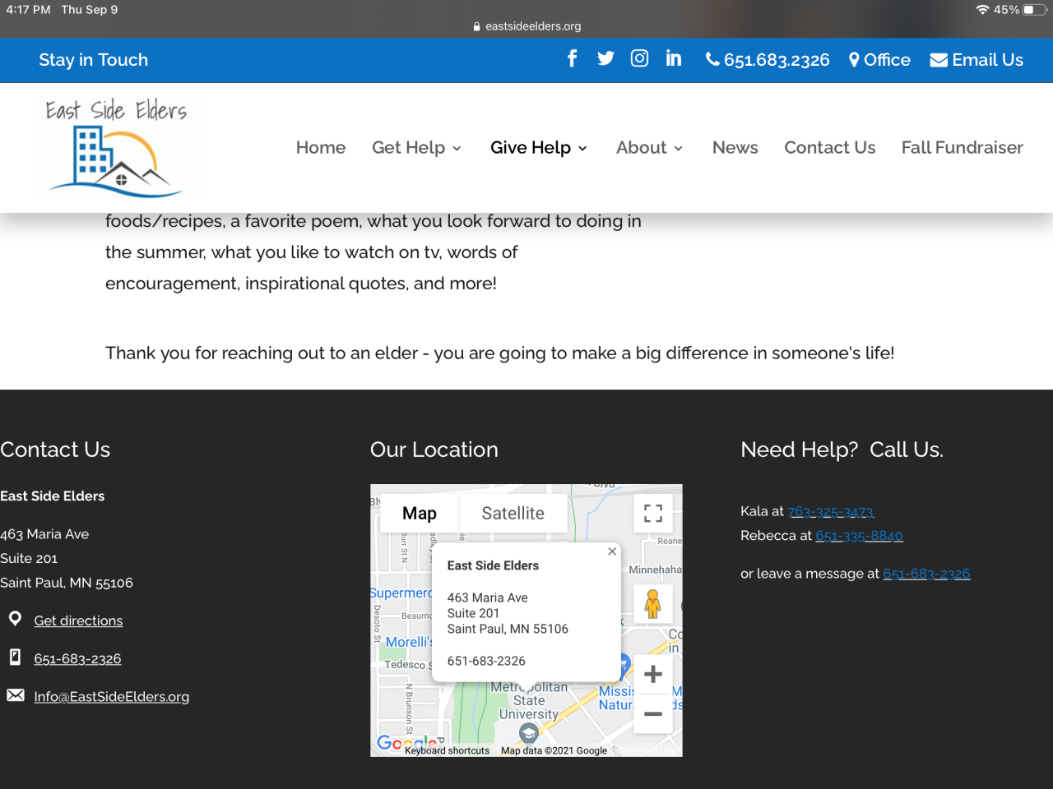
Task: Click the footer 651-683-2326 contact link
Action: click(77, 658)
